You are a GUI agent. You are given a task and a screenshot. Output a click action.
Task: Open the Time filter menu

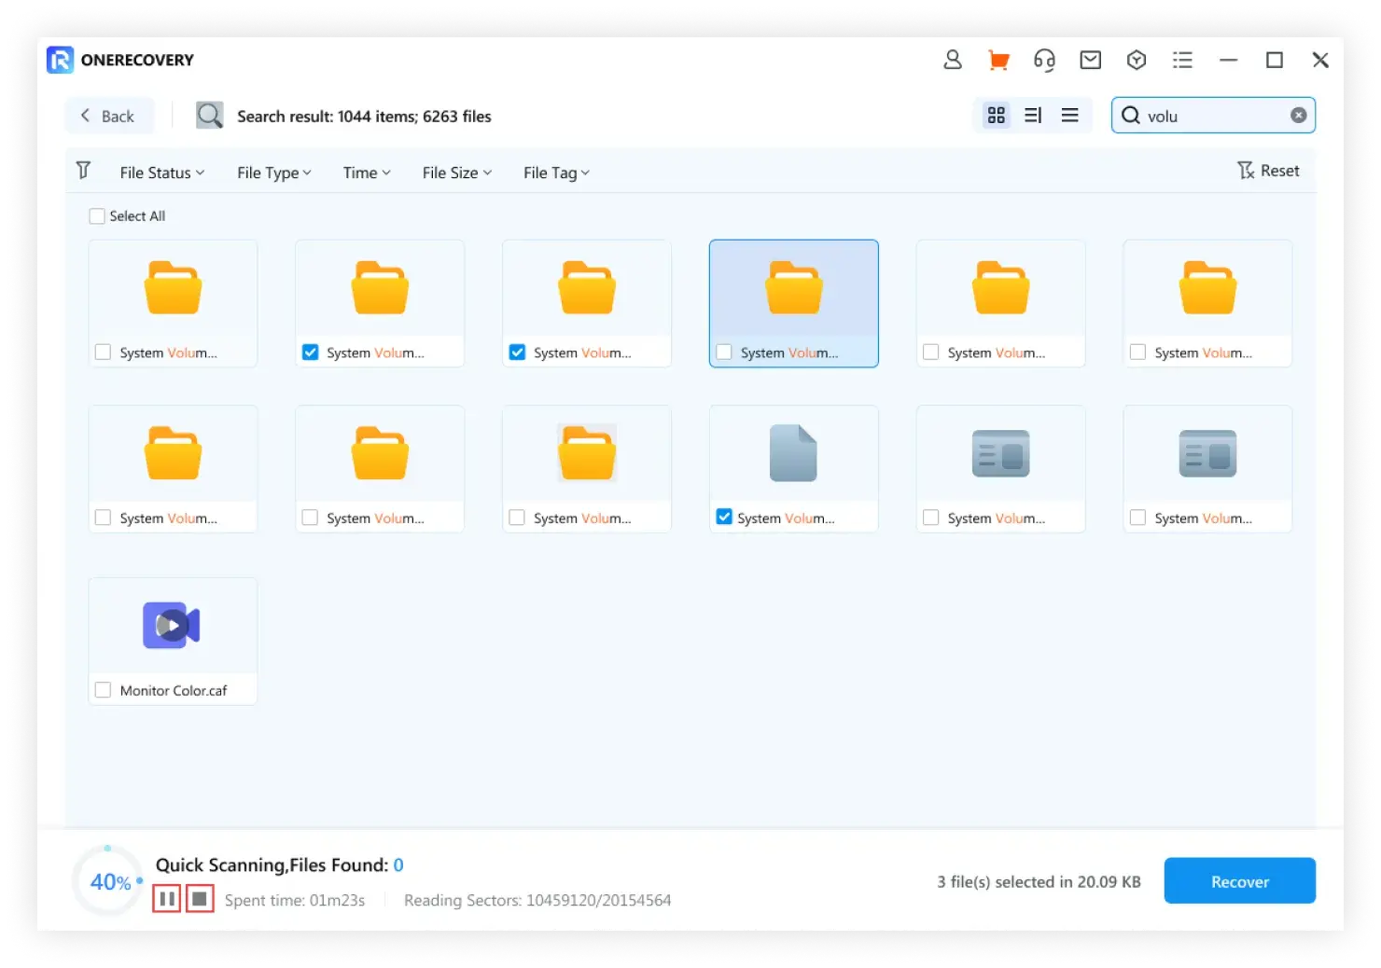366,173
